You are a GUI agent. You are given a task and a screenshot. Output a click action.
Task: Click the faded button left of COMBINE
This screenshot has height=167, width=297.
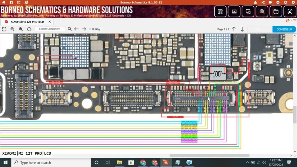coord(260,29)
